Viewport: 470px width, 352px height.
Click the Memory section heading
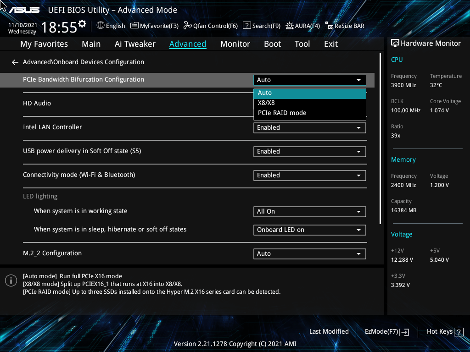pyautogui.click(x=403, y=160)
